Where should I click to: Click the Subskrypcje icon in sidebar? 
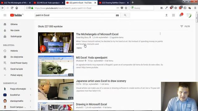5,36
